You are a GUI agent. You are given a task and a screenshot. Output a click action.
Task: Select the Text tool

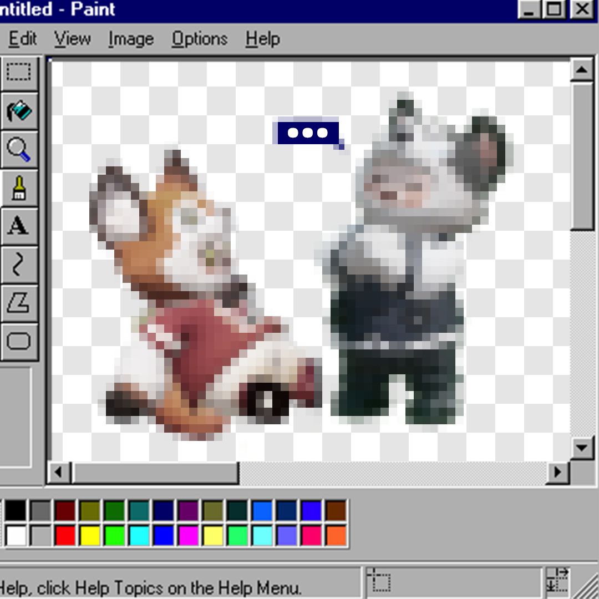19,226
